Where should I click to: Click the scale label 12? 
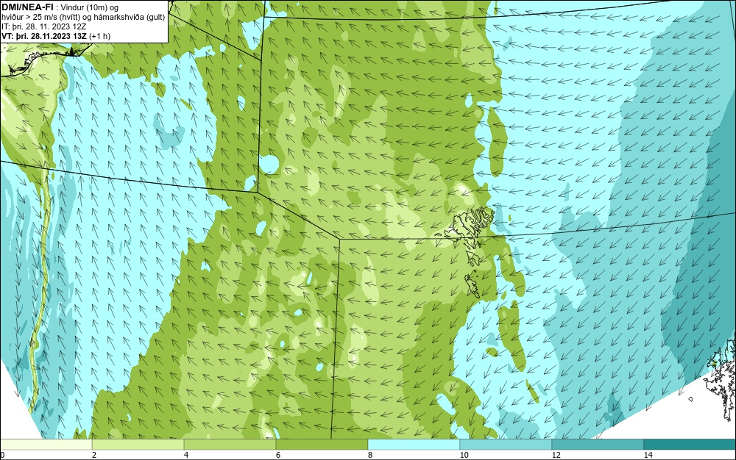pyautogui.click(x=556, y=456)
